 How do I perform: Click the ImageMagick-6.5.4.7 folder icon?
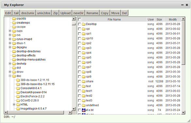[18, 109]
